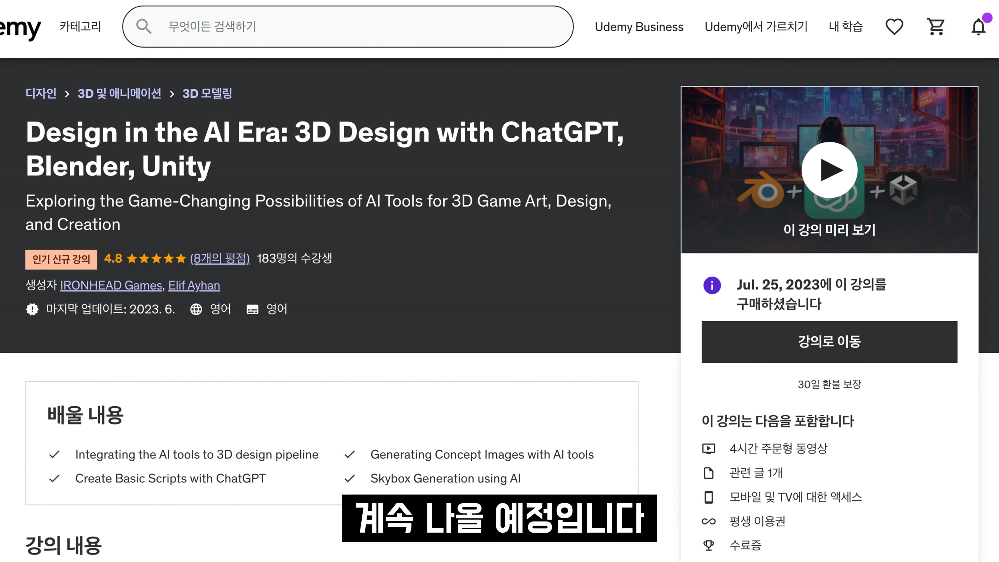Viewport: 999px width, 562px height.
Task: Go to 디자인 breadcrumb
Action: (41, 93)
